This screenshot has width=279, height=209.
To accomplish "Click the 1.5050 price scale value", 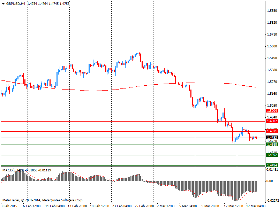I will (272, 106).
